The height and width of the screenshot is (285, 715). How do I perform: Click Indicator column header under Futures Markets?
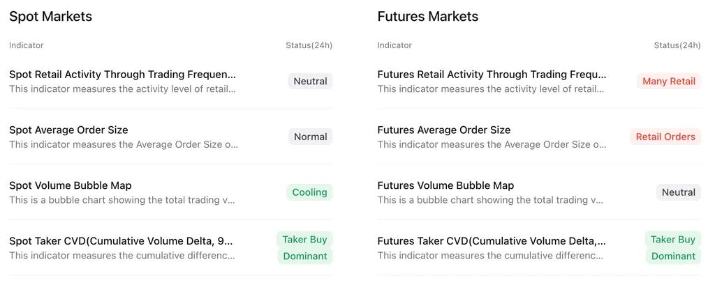[395, 45]
